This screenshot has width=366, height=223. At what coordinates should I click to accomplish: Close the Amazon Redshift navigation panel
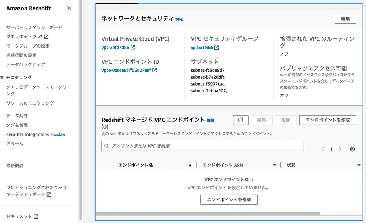click(x=69, y=8)
